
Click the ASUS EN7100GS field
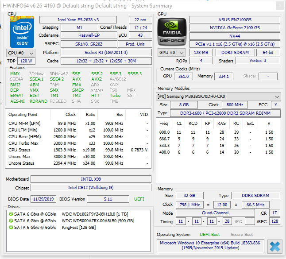(235, 19)
